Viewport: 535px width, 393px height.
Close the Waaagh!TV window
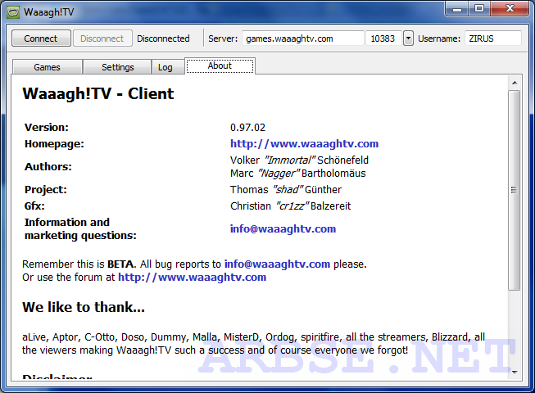point(510,8)
